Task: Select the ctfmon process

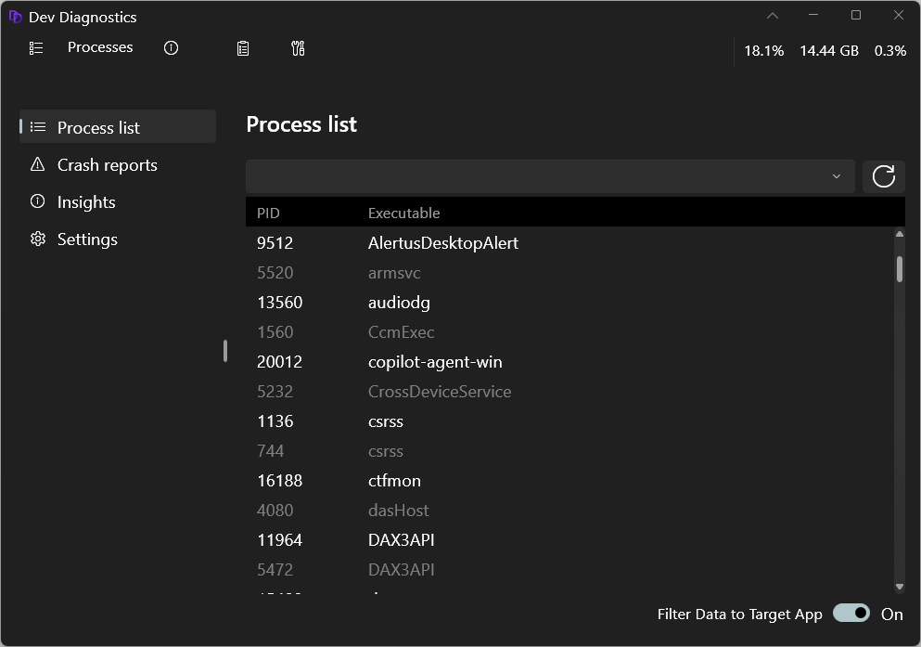Action: coord(569,480)
